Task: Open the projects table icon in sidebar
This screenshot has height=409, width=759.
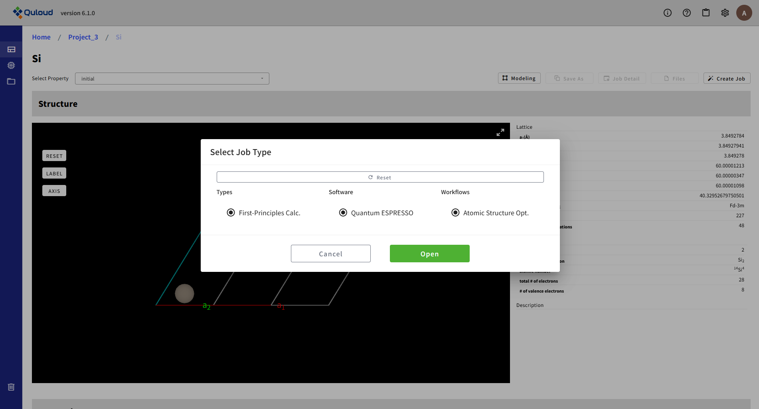Action: tap(11, 49)
